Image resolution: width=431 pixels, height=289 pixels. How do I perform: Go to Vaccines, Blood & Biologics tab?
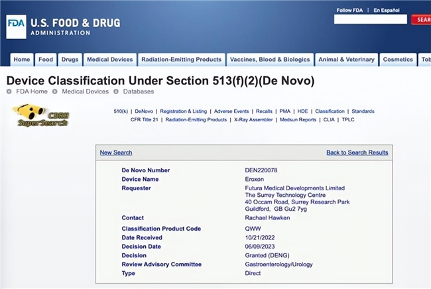269,60
